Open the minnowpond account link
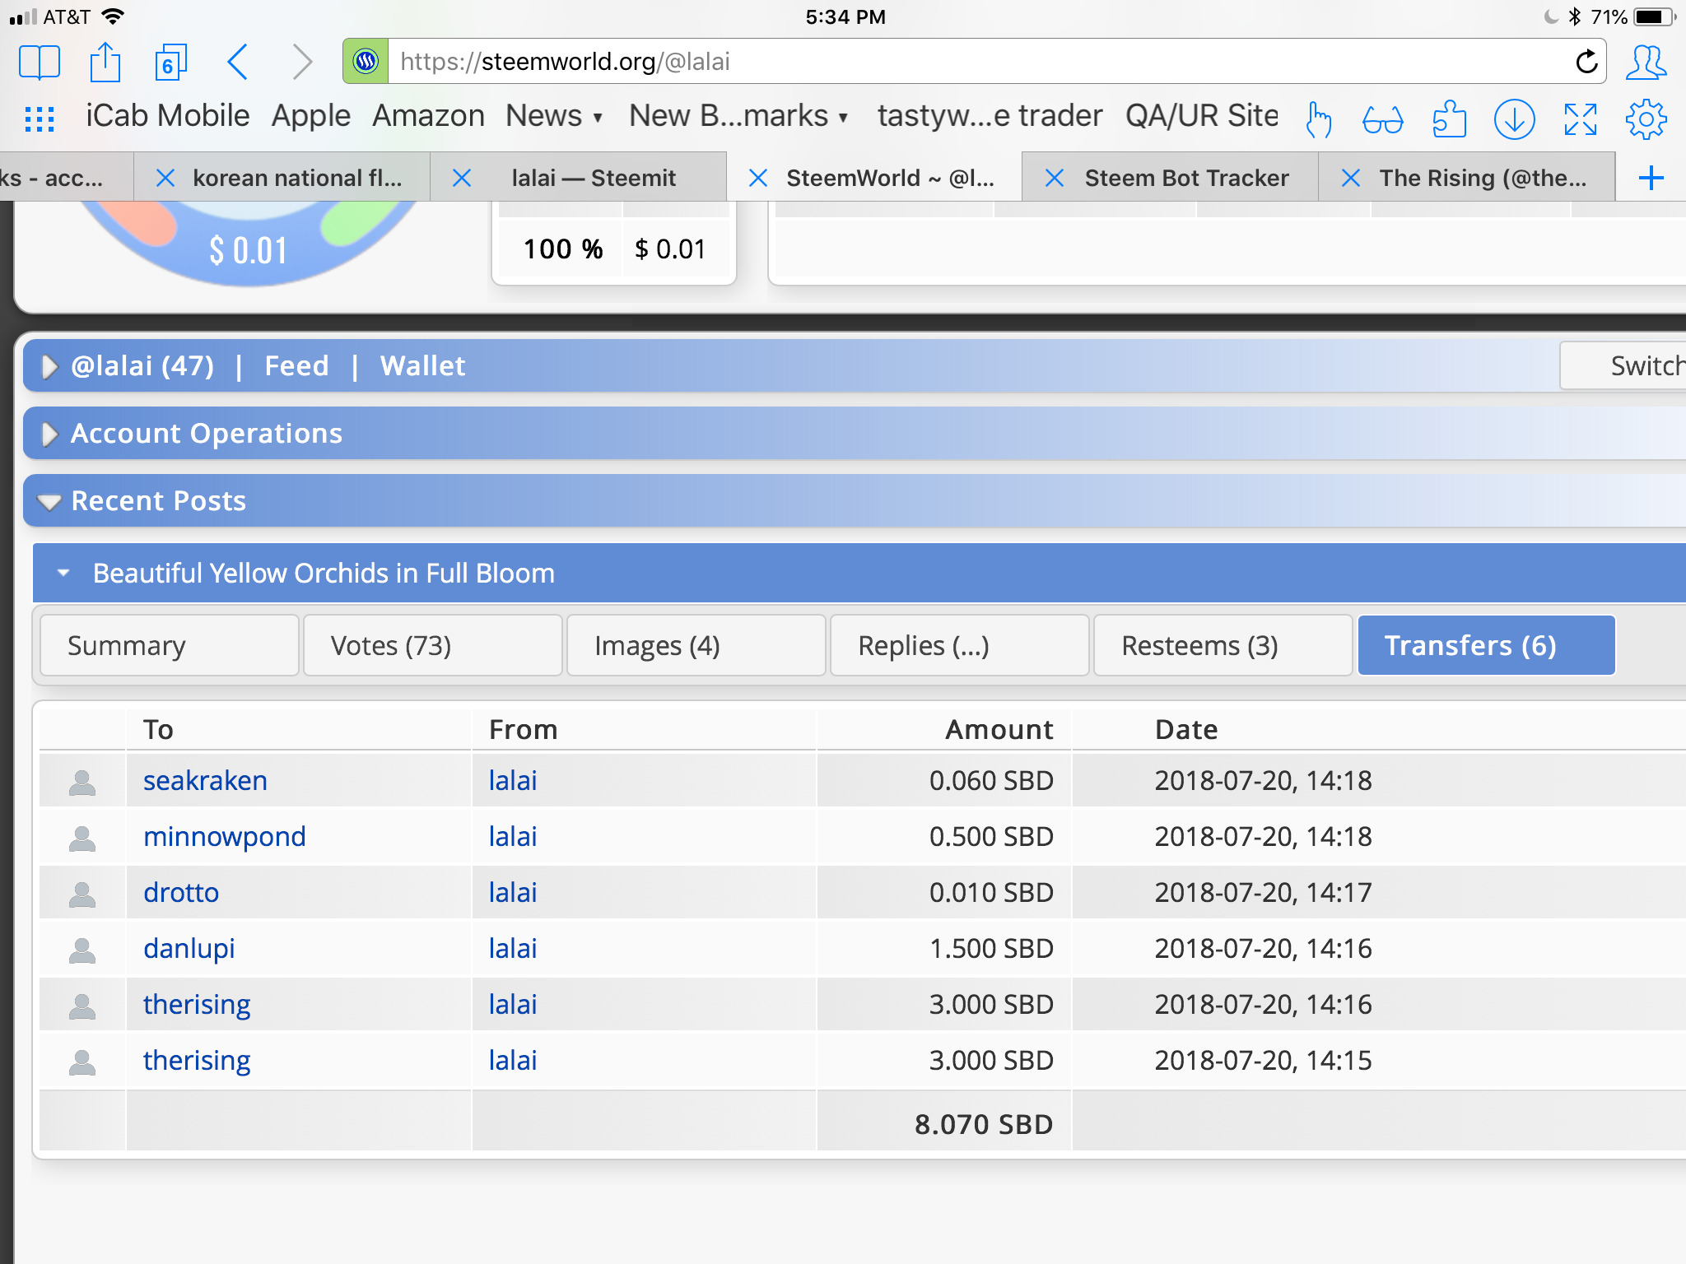1686x1264 pixels. coord(224,836)
